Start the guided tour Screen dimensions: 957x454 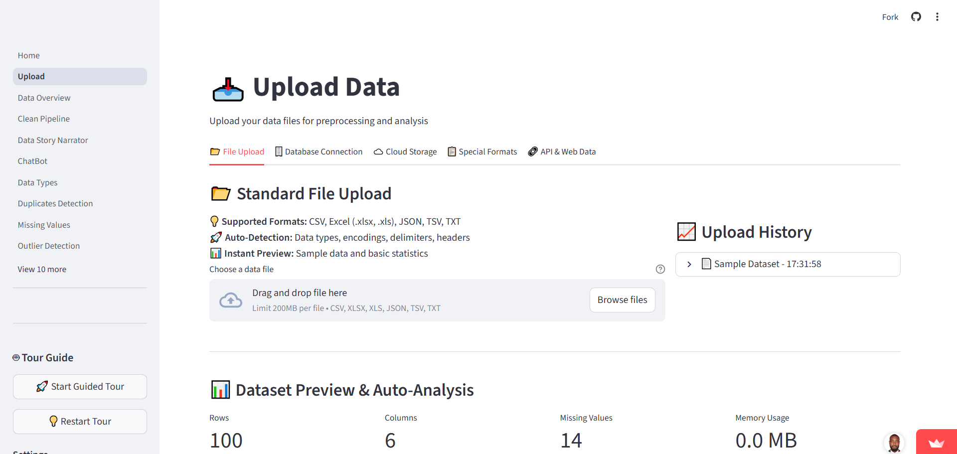click(x=80, y=387)
